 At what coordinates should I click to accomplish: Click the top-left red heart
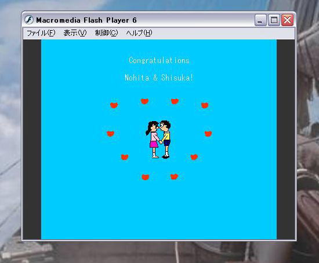tap(114, 105)
